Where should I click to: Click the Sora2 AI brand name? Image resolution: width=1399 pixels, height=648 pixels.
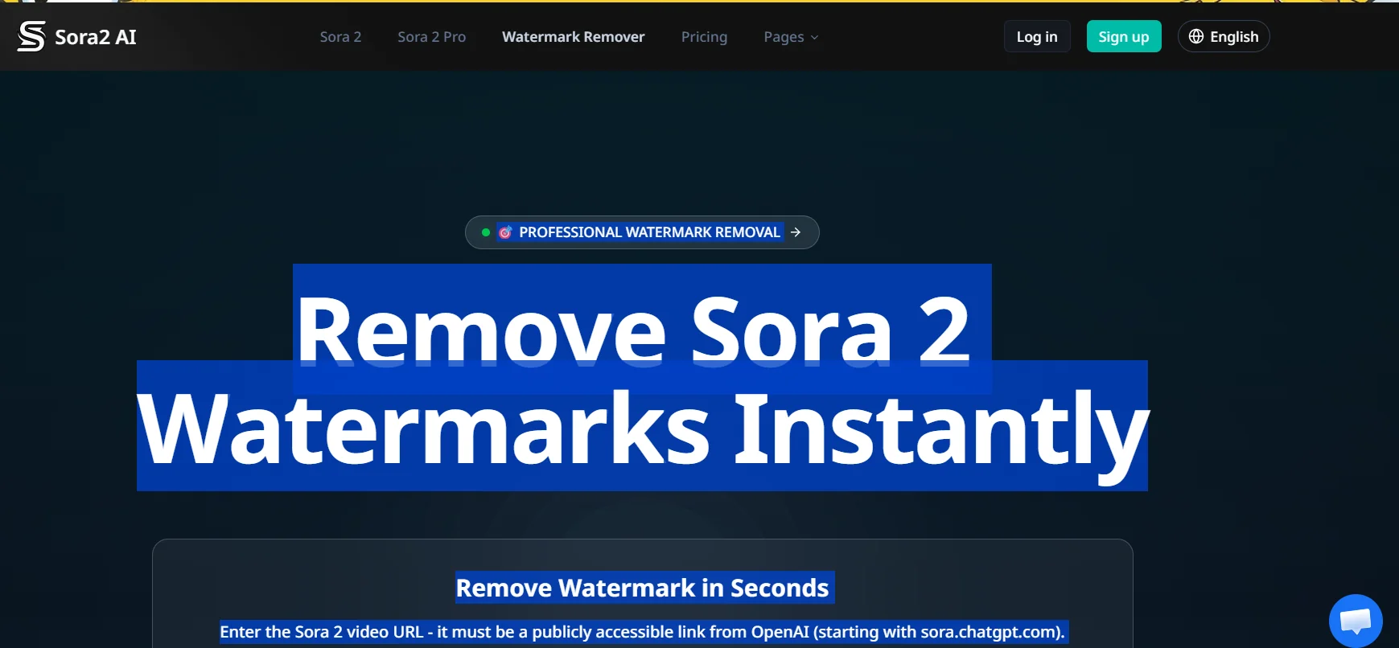tap(96, 37)
